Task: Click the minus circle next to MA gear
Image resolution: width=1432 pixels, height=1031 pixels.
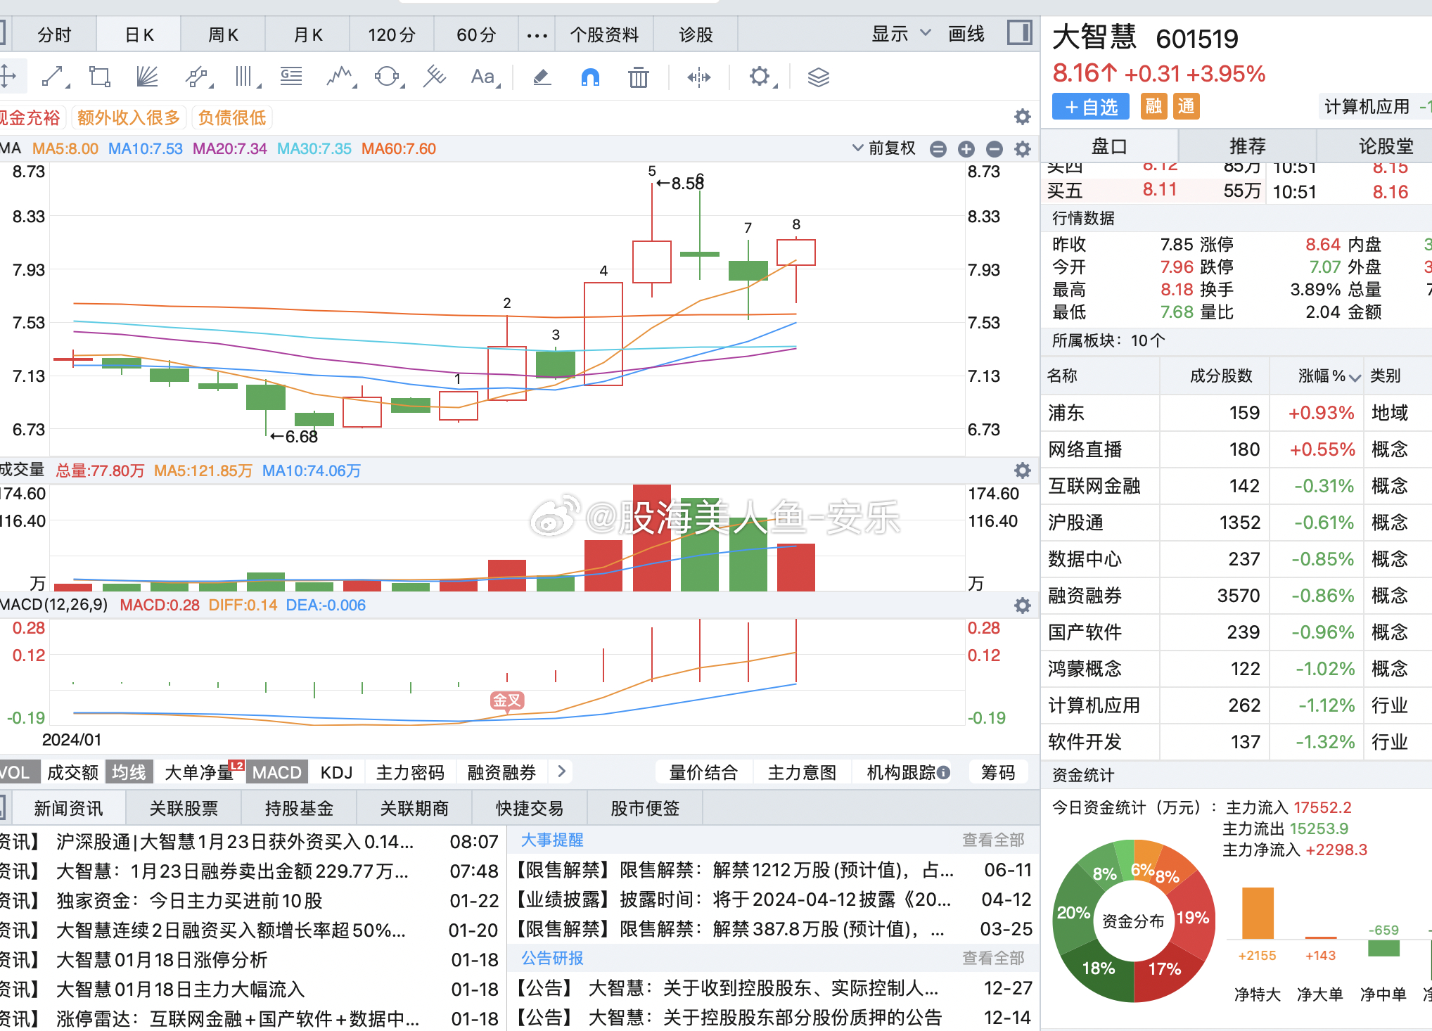Action: click(x=994, y=148)
